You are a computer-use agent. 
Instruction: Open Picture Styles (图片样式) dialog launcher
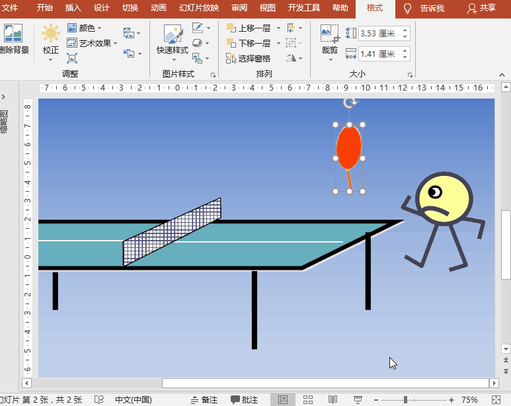coord(213,75)
